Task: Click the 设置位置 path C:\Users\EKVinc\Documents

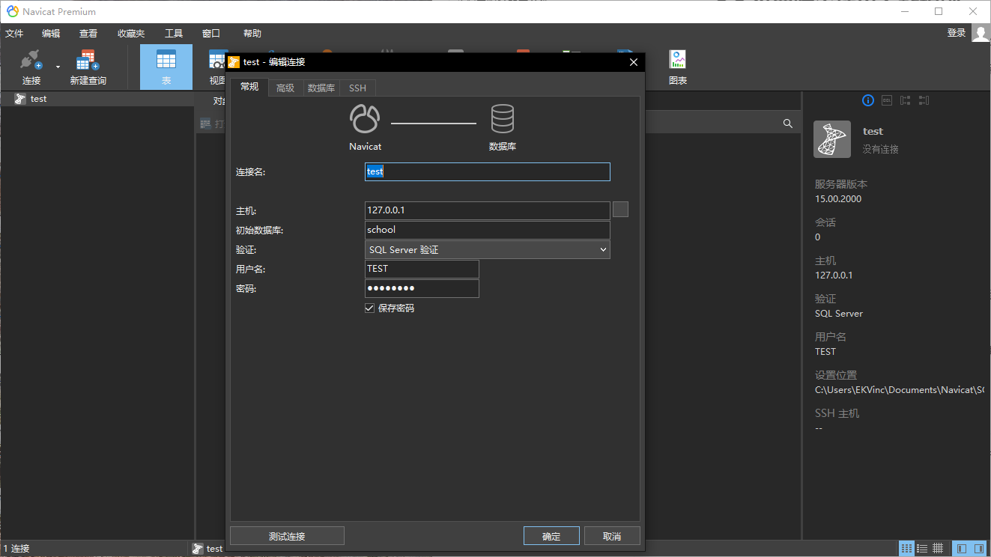Action: coord(900,390)
